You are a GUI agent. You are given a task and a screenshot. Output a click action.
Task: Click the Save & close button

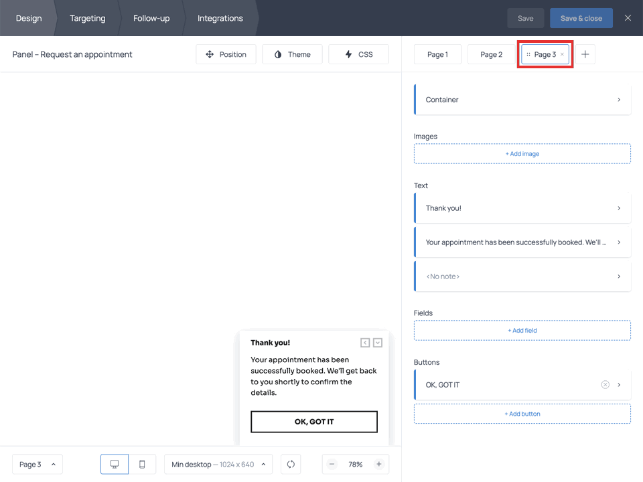[581, 18]
